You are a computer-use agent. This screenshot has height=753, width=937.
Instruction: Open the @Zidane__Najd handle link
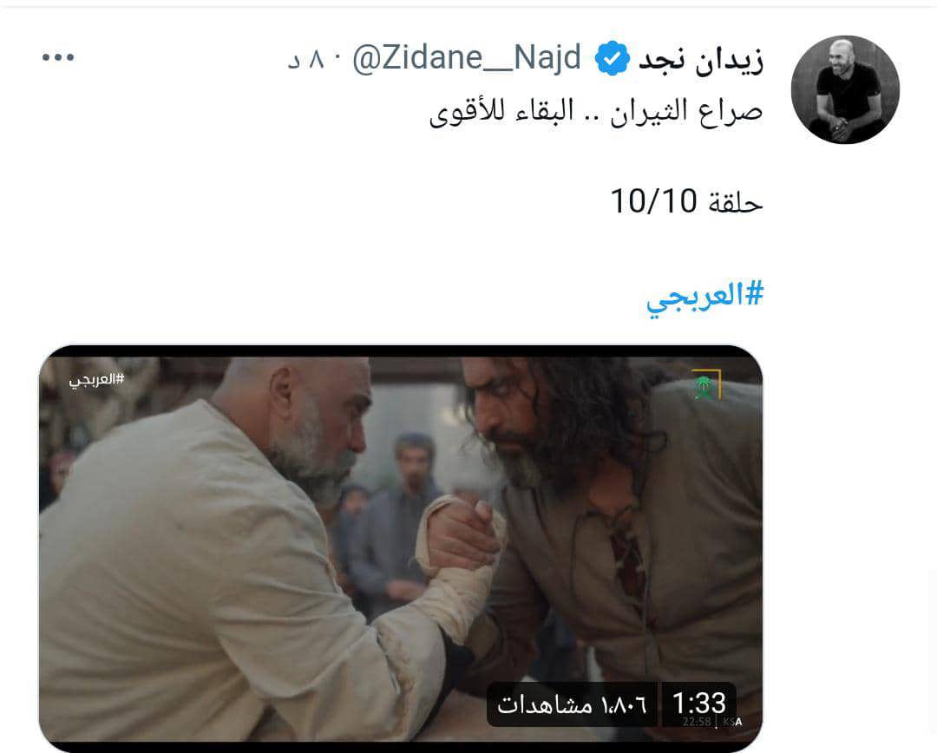coord(466,58)
